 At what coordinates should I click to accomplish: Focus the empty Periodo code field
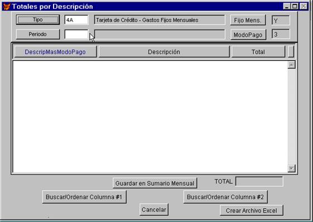(x=76, y=34)
